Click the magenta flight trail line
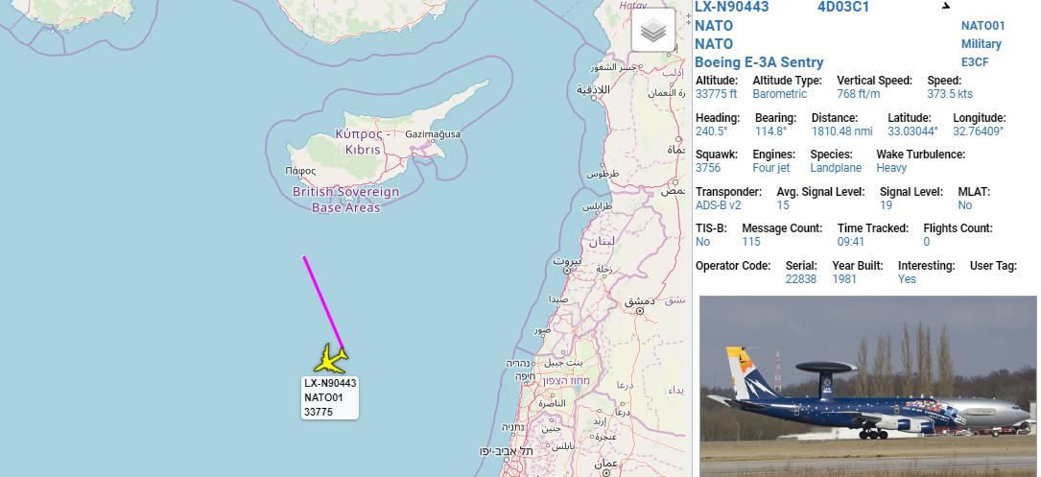The image size is (1041, 477). (x=323, y=302)
